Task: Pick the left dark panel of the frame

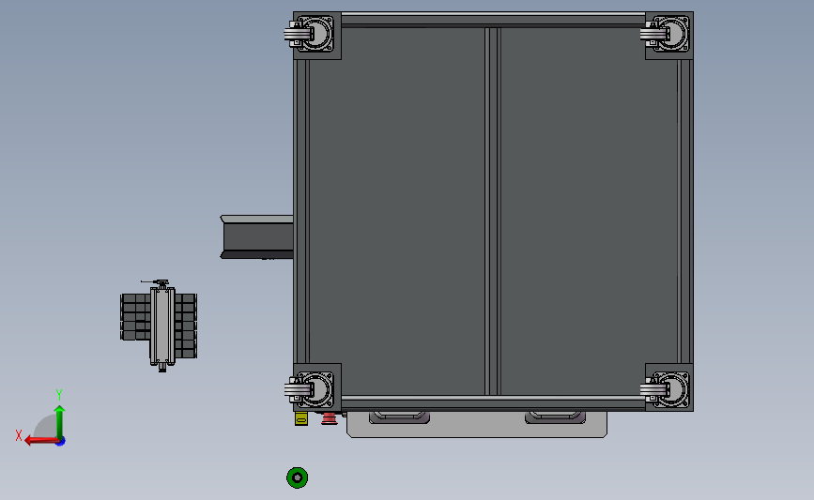Action: (397, 211)
